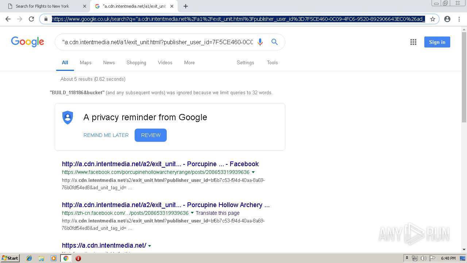Bookmark this page with the star icon
This screenshot has width=467, height=263.
[x=433, y=19]
